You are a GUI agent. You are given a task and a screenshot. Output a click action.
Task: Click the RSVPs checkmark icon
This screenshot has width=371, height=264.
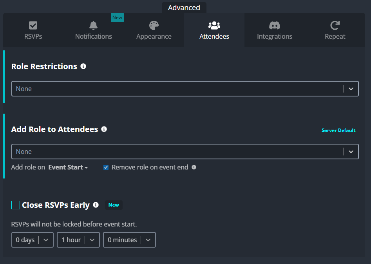coord(33,25)
